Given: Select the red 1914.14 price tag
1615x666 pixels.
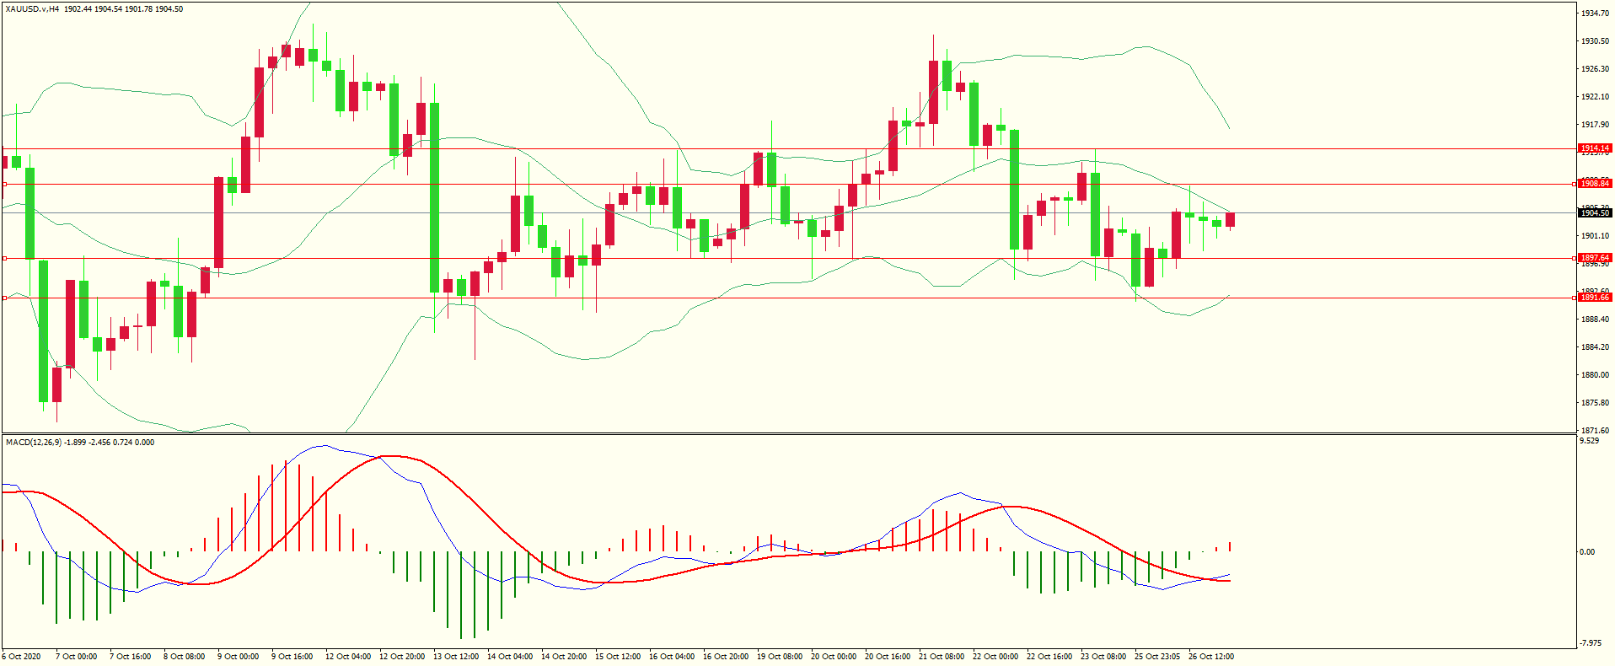Looking at the screenshot, I should (1595, 148).
